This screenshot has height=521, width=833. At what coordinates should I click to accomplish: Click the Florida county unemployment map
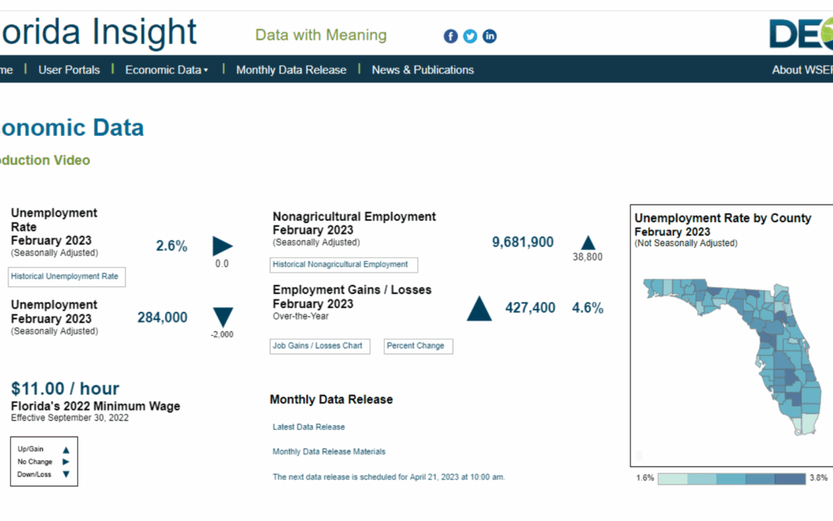coord(740,347)
